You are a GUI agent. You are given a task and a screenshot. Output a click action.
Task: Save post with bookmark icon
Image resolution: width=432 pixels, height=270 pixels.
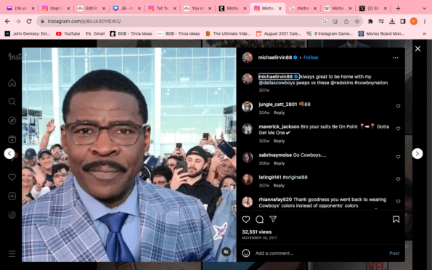point(396,219)
